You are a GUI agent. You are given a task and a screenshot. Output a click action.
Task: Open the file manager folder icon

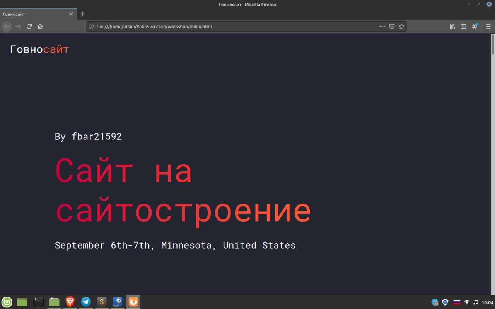[x=54, y=302]
